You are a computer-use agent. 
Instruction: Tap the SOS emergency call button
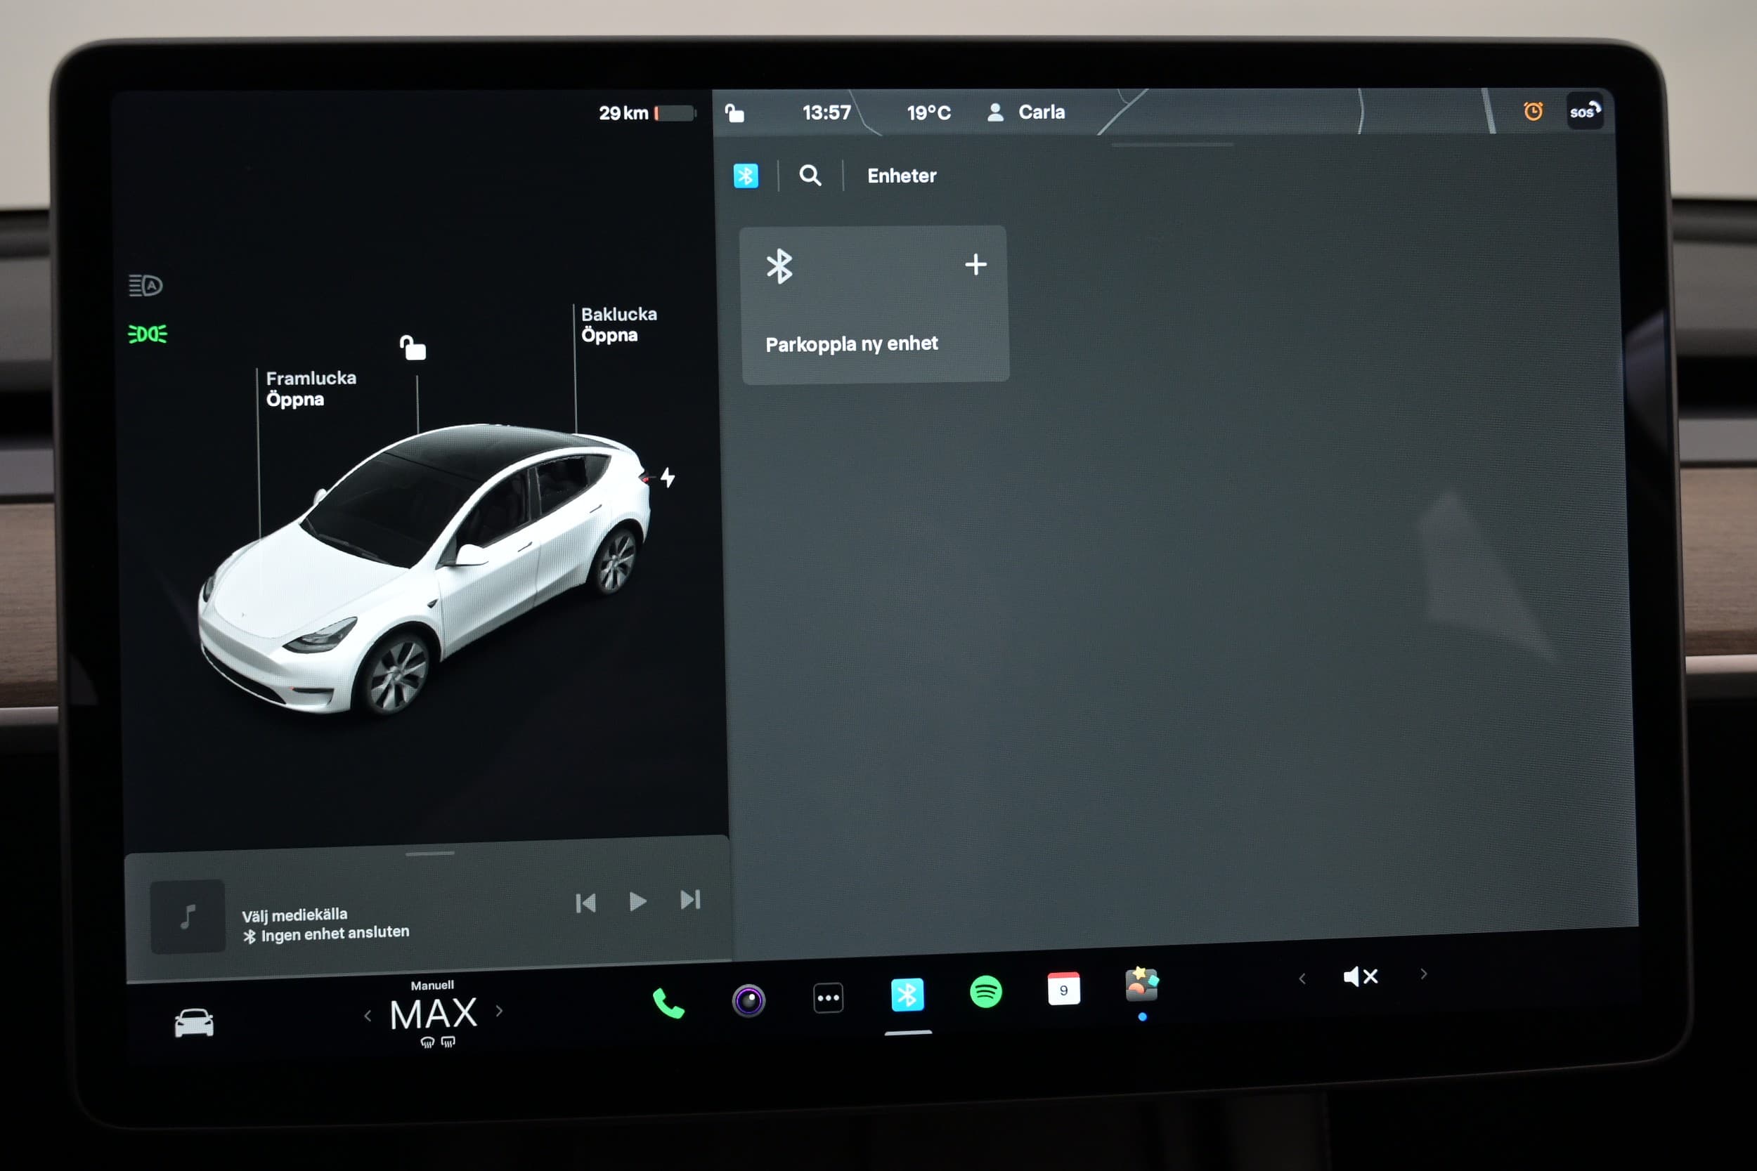tap(1584, 111)
